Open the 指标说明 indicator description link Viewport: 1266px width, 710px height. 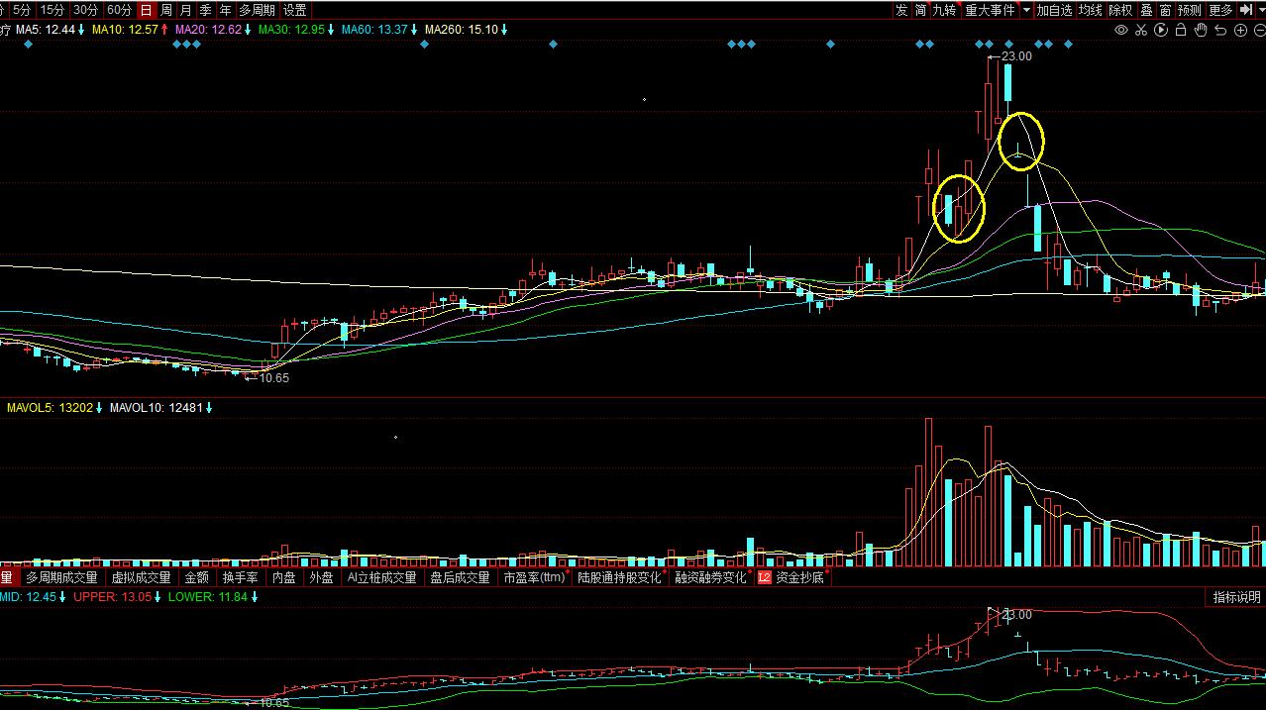[1238, 597]
